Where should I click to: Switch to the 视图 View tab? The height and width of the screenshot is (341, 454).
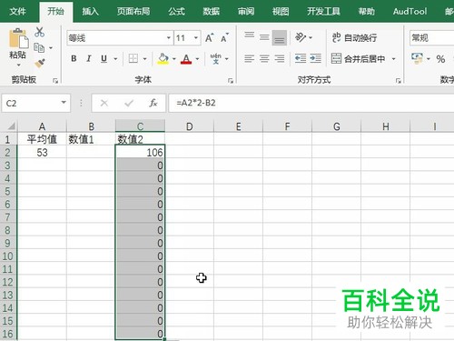pos(281,12)
